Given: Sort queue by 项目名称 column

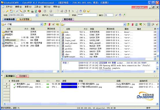Looking at the screenshot, I should pos(22,81).
